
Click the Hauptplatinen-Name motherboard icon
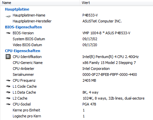(x=8, y=16)
